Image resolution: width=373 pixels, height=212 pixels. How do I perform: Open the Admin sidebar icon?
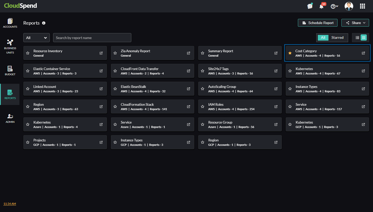pyautogui.click(x=10, y=118)
